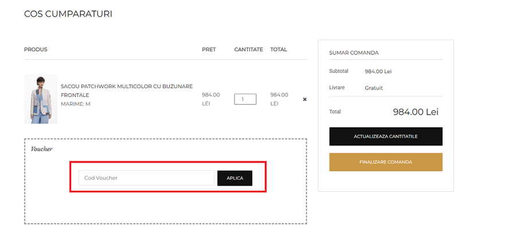Image resolution: width=516 pixels, height=232 pixels.
Task: Open the Sacou Patchwork Multicolor product link
Action: (x=126, y=91)
